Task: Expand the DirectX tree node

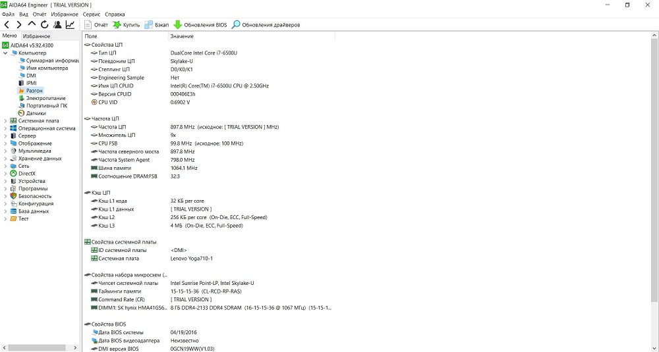Action: pos(5,174)
